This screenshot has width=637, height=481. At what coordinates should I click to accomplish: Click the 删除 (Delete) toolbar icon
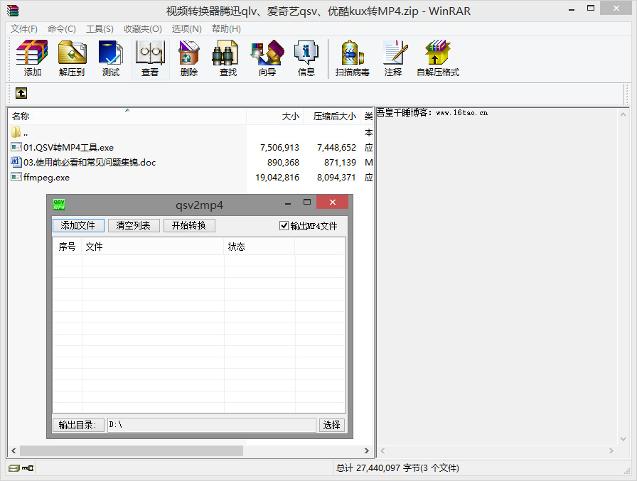pyautogui.click(x=189, y=58)
